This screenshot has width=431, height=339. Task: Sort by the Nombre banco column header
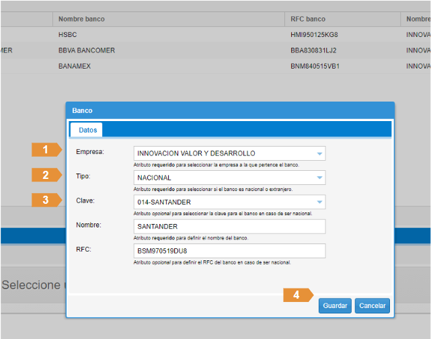click(x=82, y=19)
